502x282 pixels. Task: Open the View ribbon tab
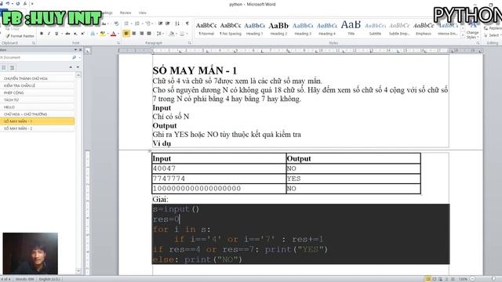pos(143,13)
